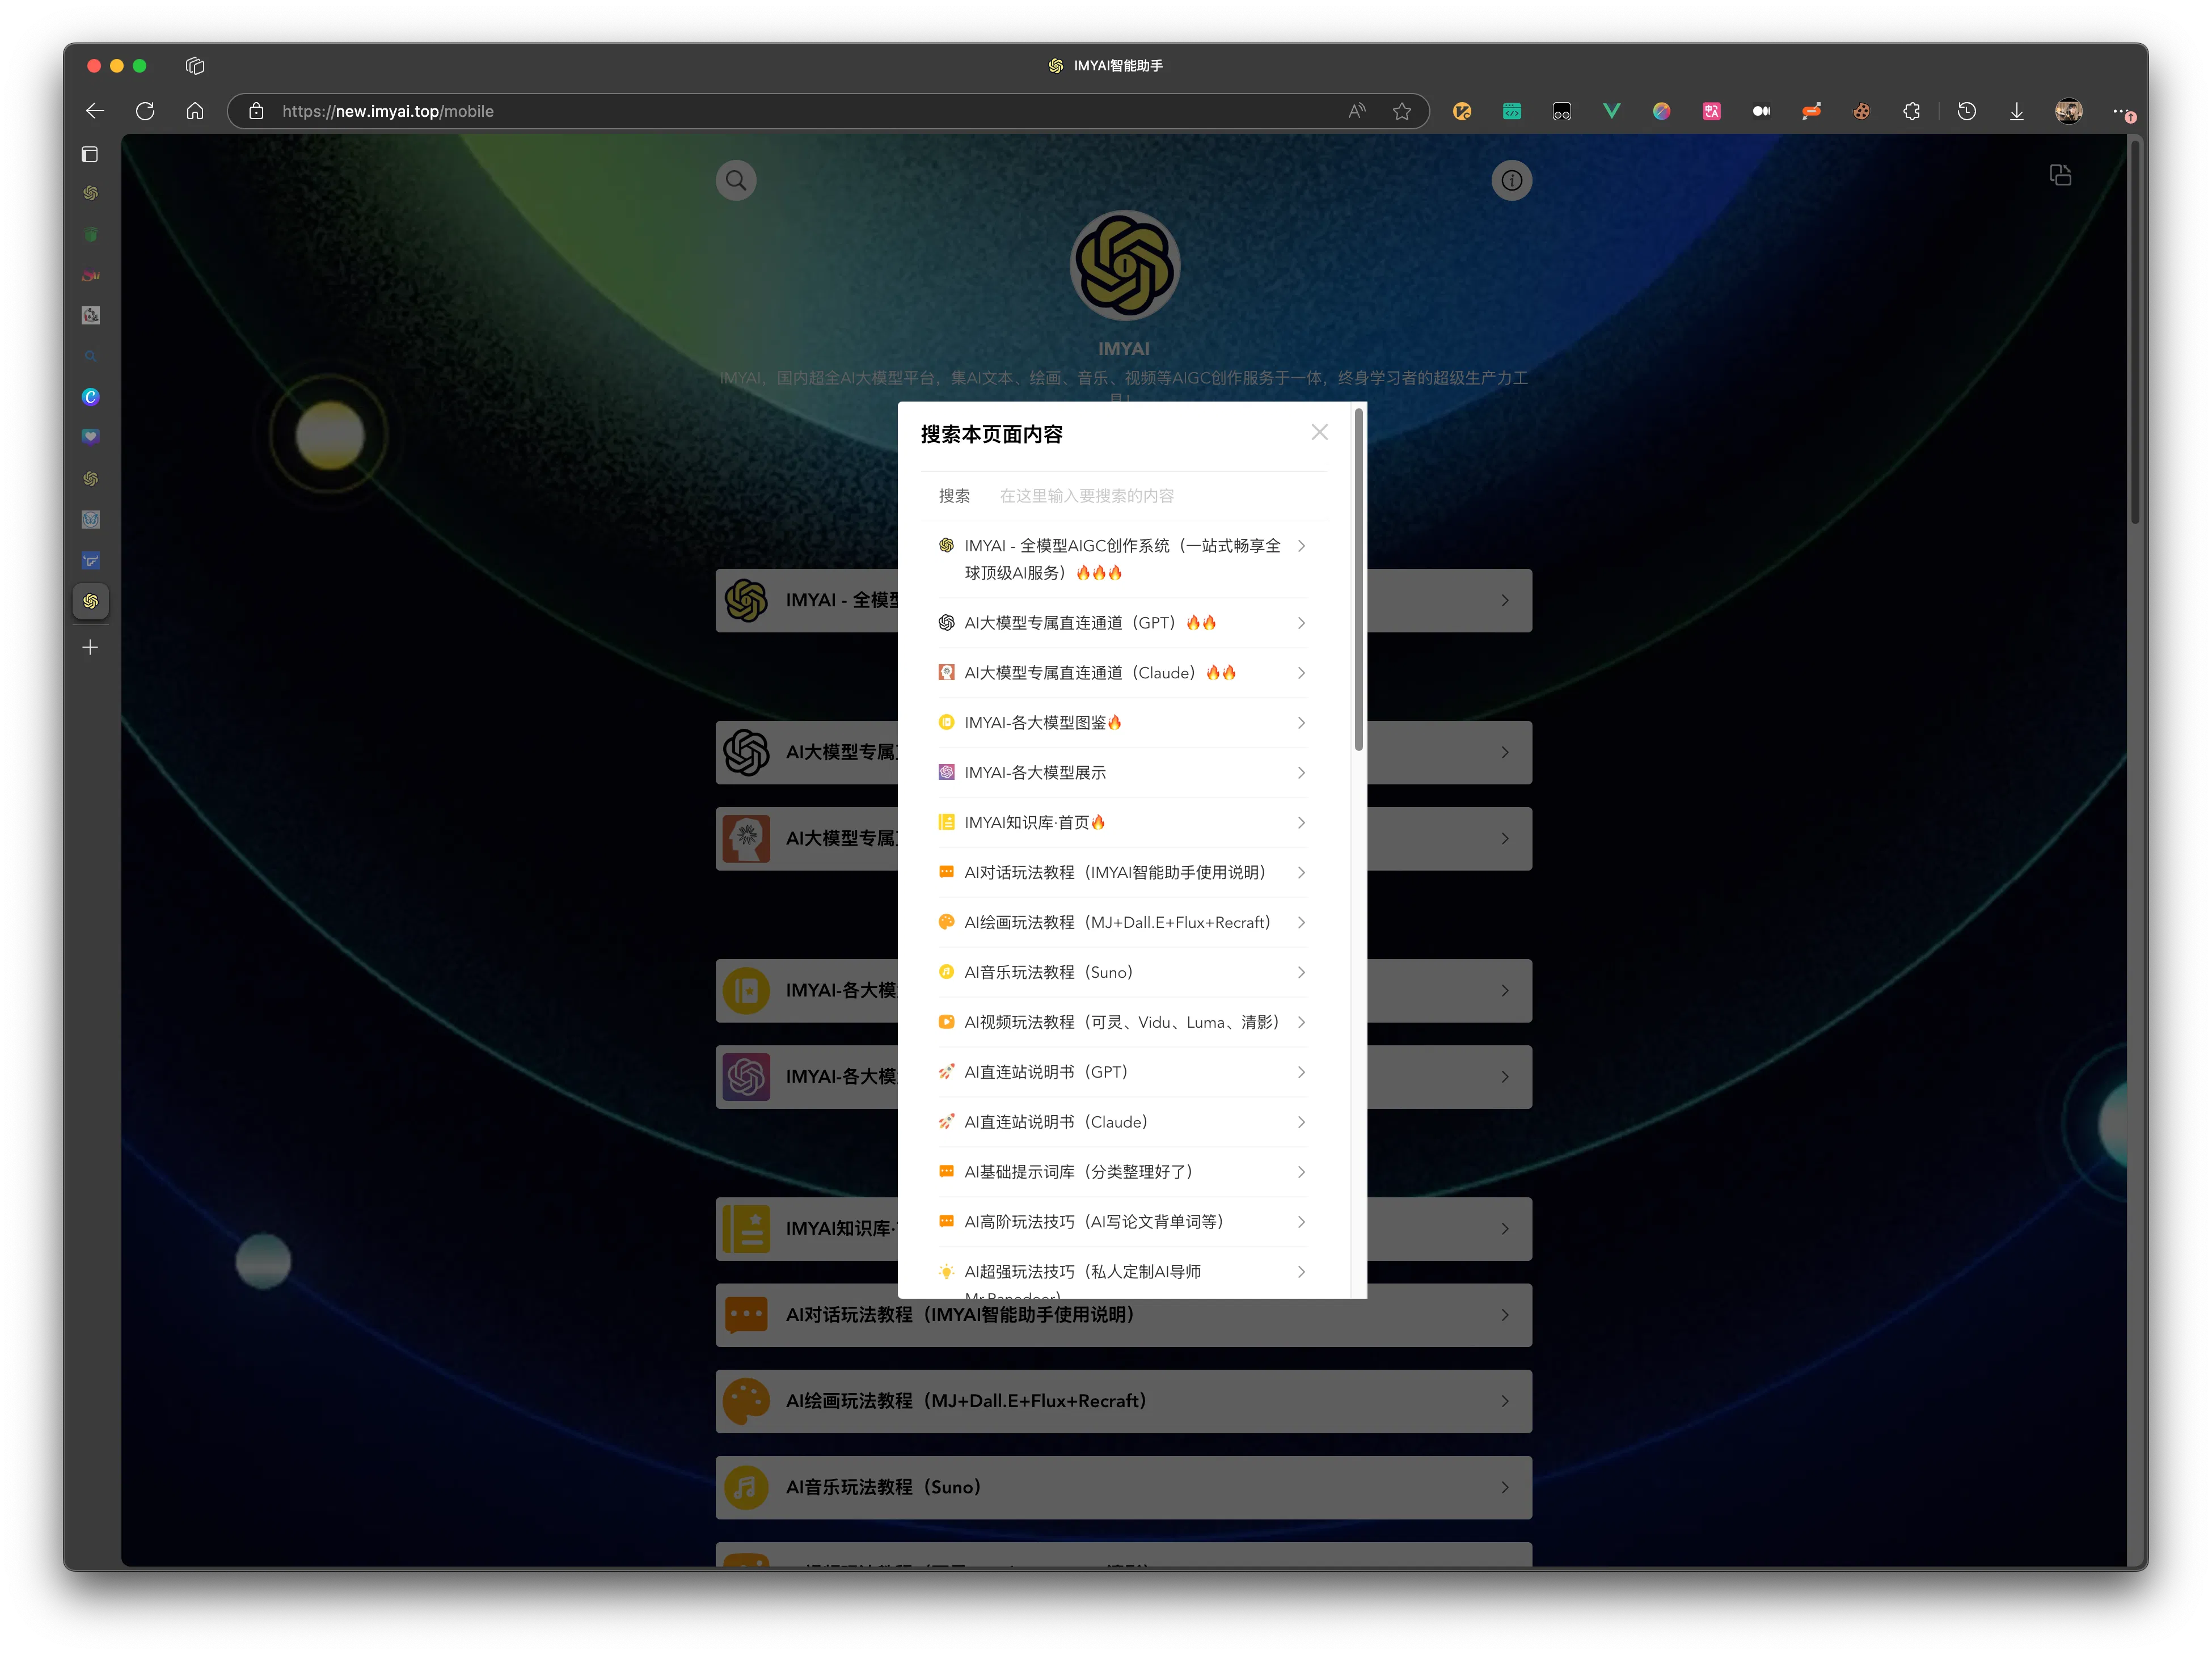Expand chevron of AI超强玩法技巧 row
2212x1655 pixels.
[x=1301, y=1272]
